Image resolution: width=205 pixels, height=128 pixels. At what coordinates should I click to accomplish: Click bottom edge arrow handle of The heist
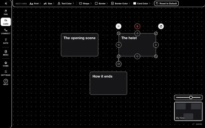click(137, 56)
